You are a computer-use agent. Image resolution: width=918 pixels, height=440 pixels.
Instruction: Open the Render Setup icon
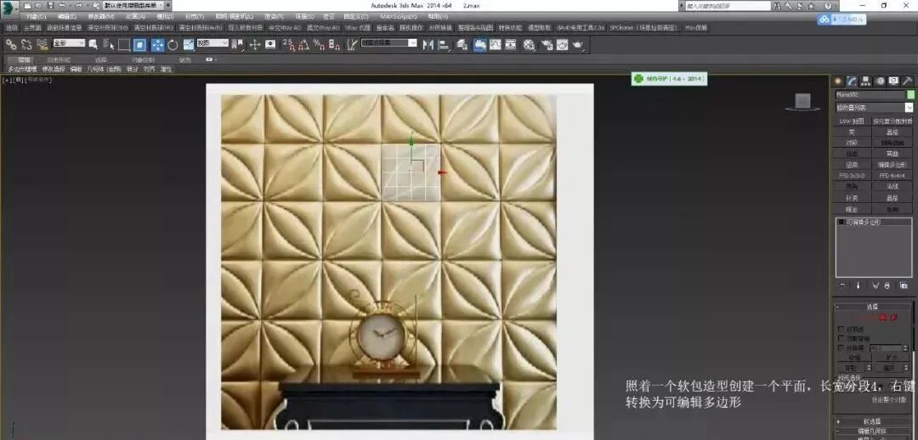(547, 44)
